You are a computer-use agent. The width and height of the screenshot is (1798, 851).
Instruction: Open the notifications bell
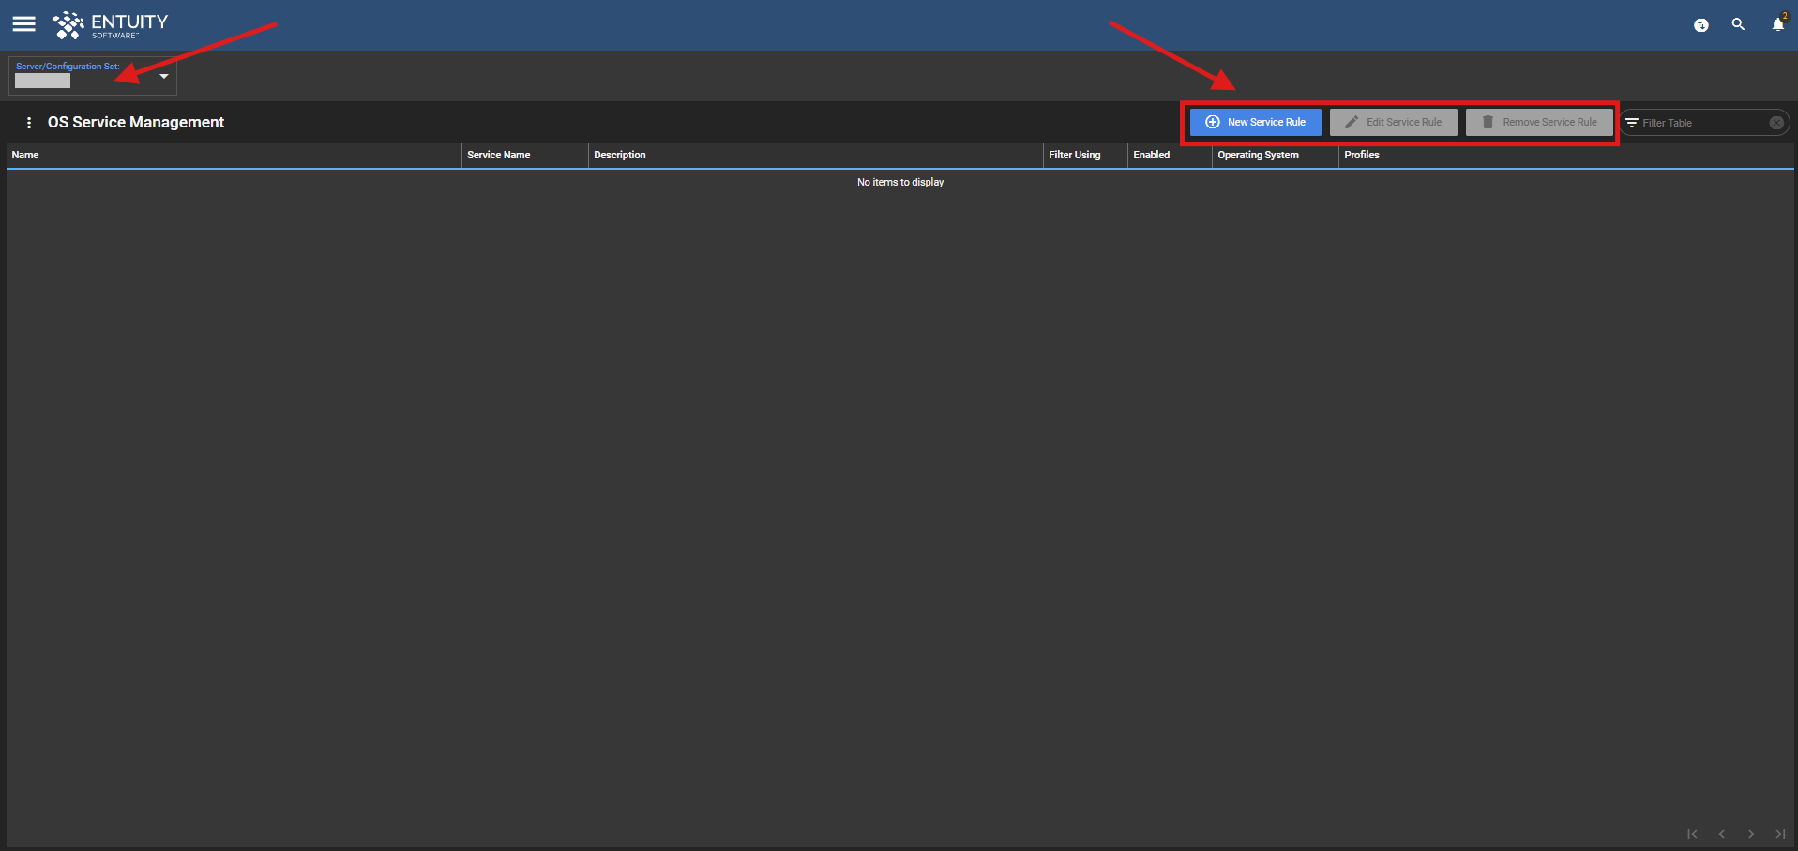(x=1777, y=24)
